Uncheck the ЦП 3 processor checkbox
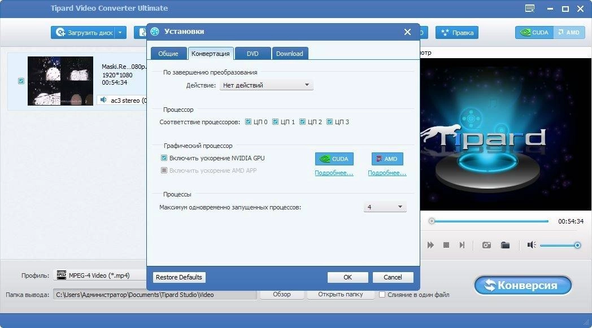Viewport: 592px width, 328px height. click(329, 121)
